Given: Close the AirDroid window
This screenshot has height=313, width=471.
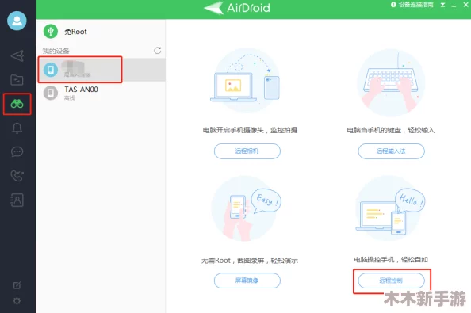Looking at the screenshot, I should coord(465,5).
